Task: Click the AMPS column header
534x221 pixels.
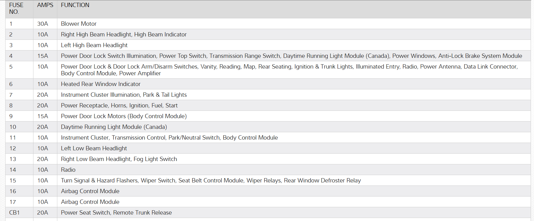Action: [45, 5]
